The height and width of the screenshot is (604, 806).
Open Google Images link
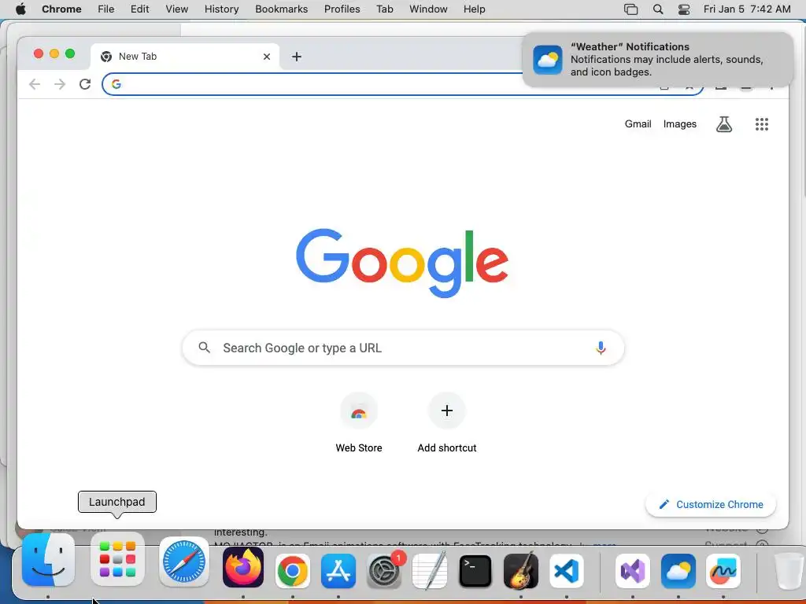tap(679, 123)
